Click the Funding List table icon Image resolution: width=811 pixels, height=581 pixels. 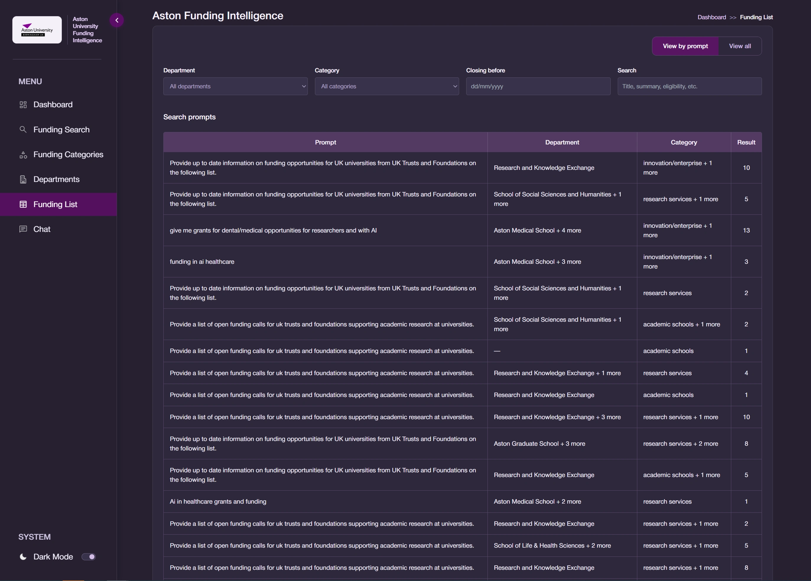pyautogui.click(x=23, y=204)
